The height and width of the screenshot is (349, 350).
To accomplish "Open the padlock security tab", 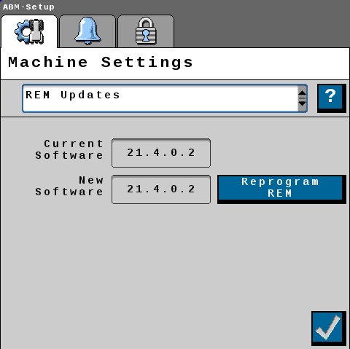I will click(146, 31).
